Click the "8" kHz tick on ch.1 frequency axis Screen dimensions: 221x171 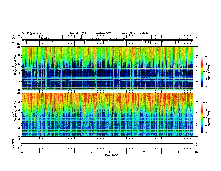tap(20, 55)
